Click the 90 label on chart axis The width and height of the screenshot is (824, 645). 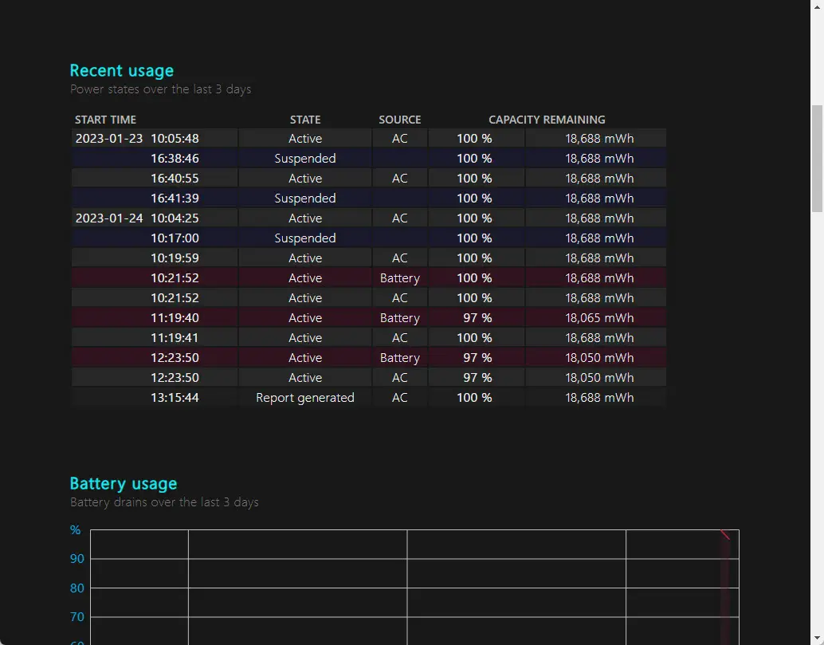77,559
